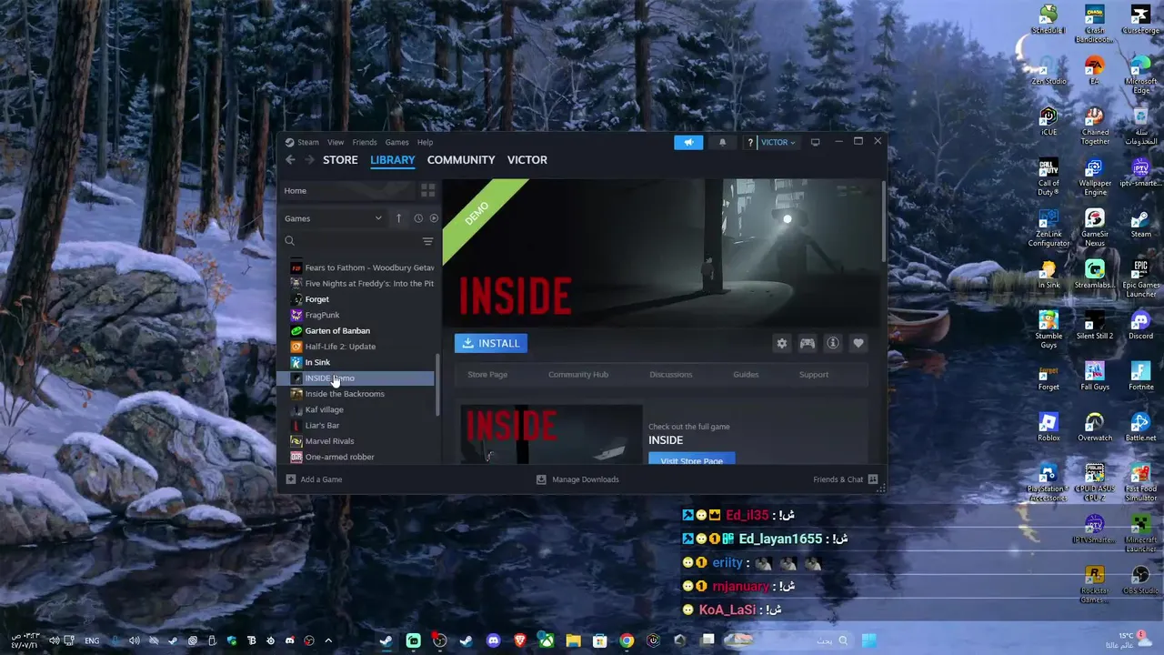This screenshot has width=1164, height=655.
Task: Click the INSIDE full game thumbnail
Action: (551, 435)
